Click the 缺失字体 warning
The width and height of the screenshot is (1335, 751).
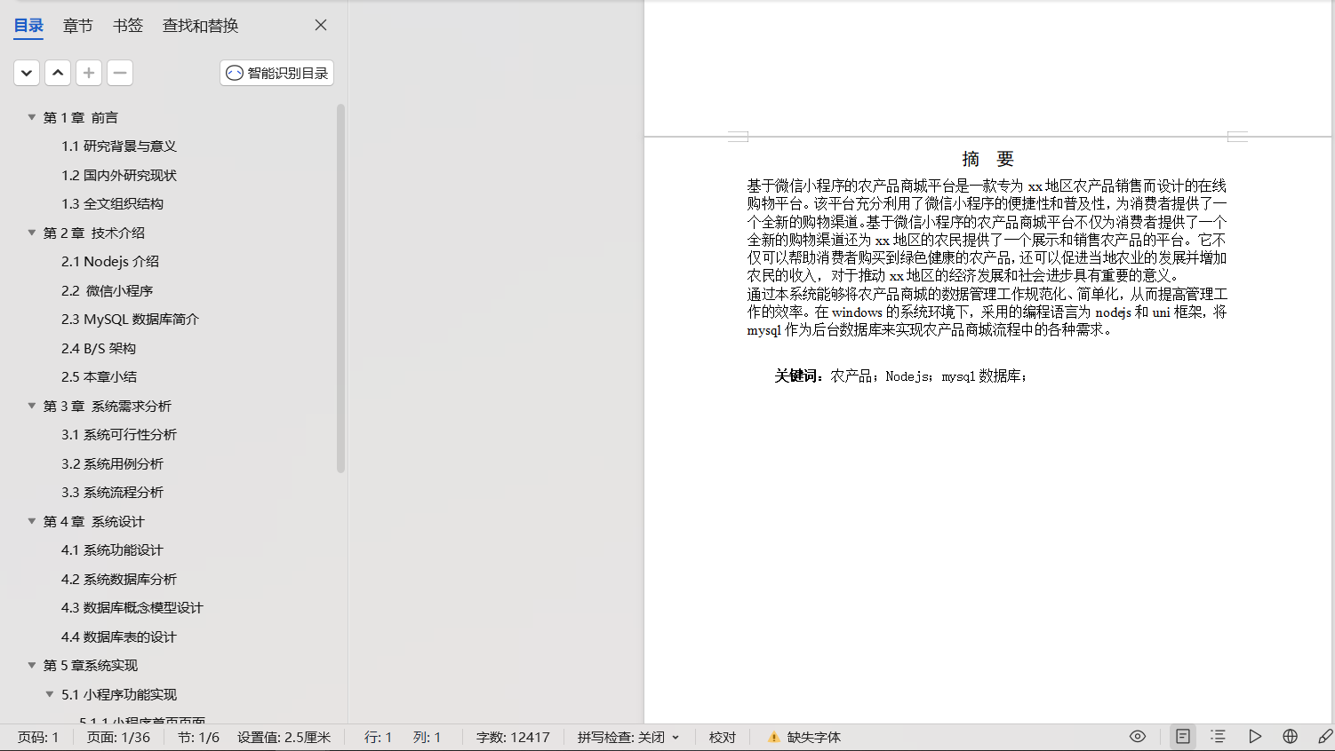coord(804,738)
